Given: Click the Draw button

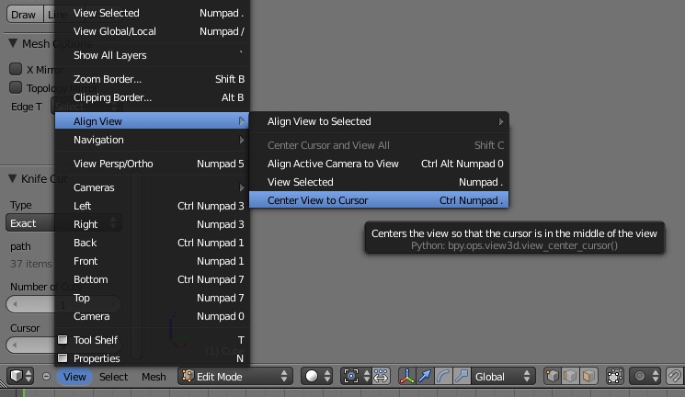Looking at the screenshot, I should [x=24, y=15].
